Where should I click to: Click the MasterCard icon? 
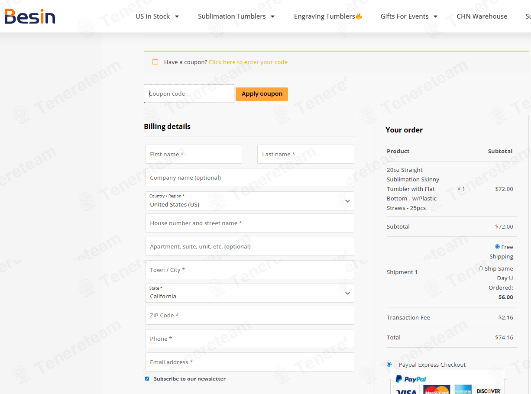[x=436, y=390]
